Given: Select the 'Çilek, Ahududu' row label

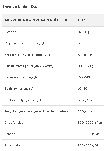Looking at the screenshot, I should pyautogui.click(x=15, y=123).
